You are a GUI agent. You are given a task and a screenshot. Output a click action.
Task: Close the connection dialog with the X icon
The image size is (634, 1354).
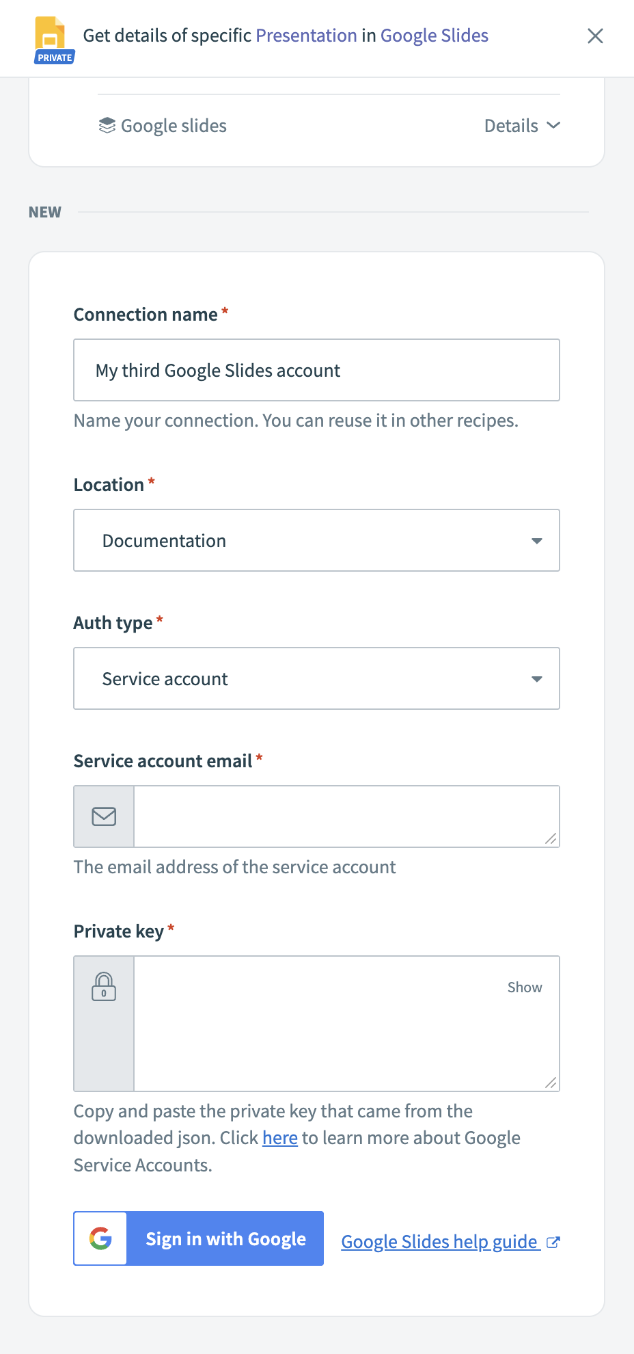595,36
